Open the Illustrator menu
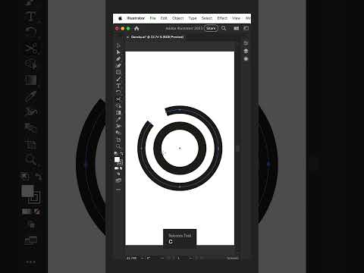 coord(136,18)
